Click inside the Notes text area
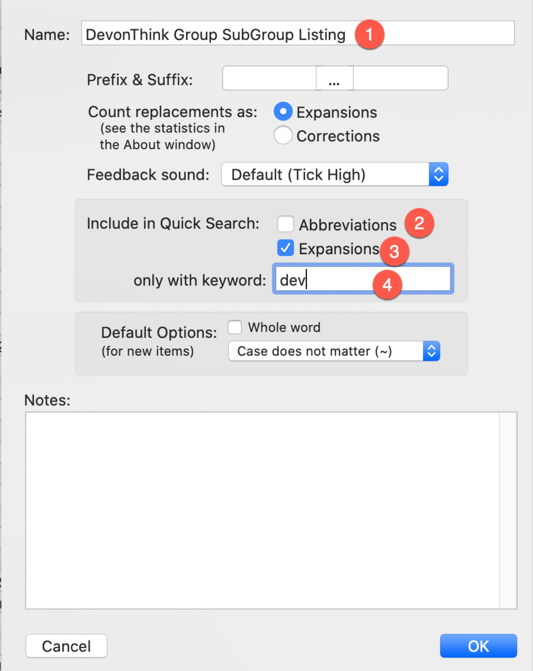The width and height of the screenshot is (533, 671). coord(262,510)
